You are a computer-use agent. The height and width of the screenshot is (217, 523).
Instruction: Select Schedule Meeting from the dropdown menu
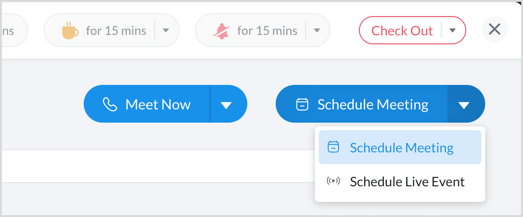tap(401, 148)
